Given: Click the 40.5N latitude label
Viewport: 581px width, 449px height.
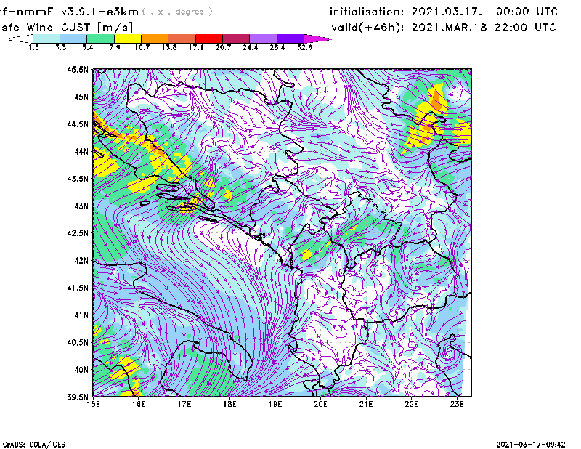Looking at the screenshot, I should point(78,342).
